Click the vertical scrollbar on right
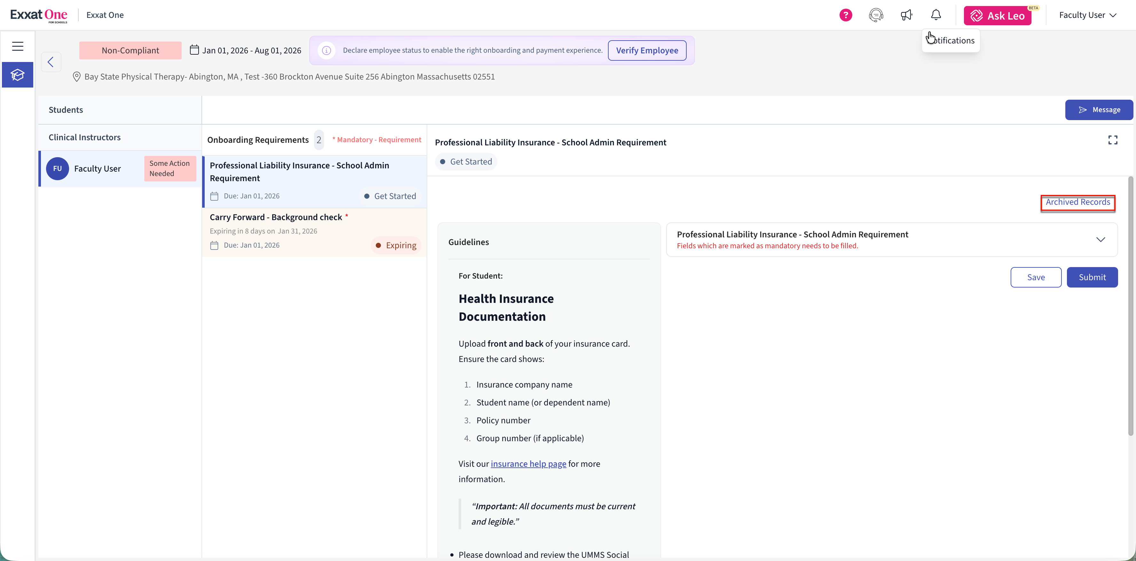 1130,306
